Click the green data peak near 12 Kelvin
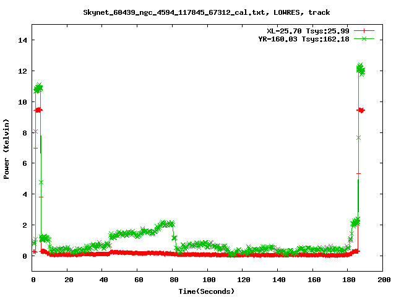This screenshot has height=297, width=396. tap(361, 69)
